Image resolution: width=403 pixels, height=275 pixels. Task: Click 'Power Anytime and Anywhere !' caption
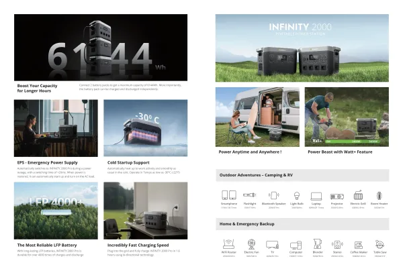coord(250,152)
